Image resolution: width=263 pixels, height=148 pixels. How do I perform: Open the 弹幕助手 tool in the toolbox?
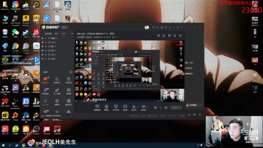pyautogui.click(x=45, y=80)
